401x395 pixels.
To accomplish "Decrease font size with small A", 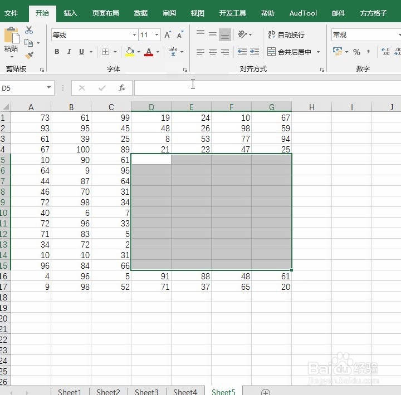I will 180,34.
